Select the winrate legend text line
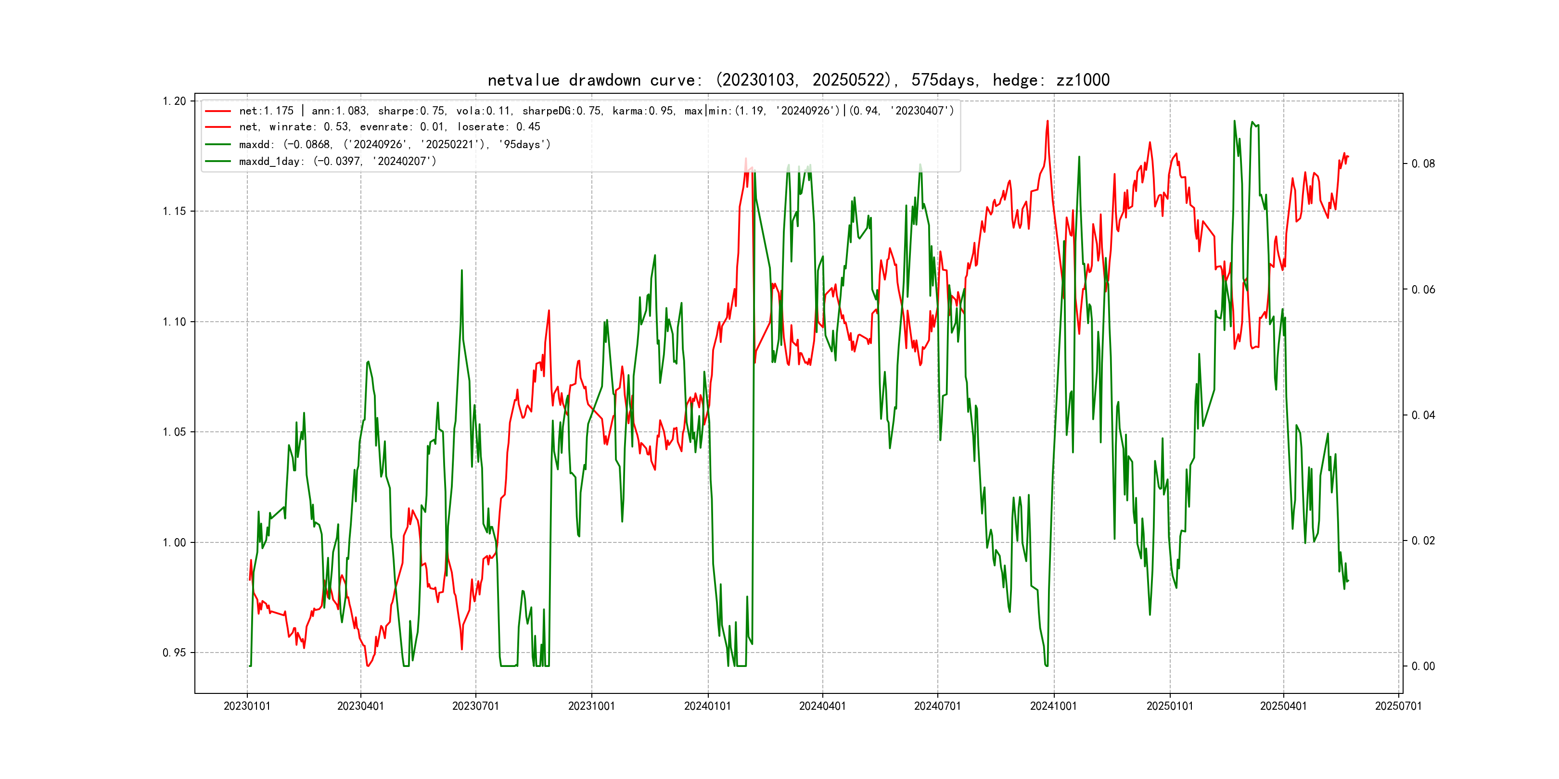Image resolution: width=1559 pixels, height=779 pixels. (389, 127)
